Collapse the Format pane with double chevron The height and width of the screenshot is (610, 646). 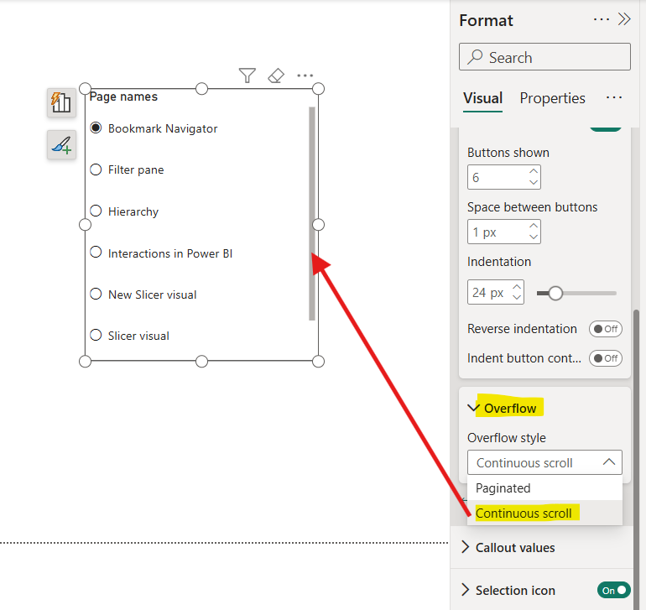click(x=624, y=19)
